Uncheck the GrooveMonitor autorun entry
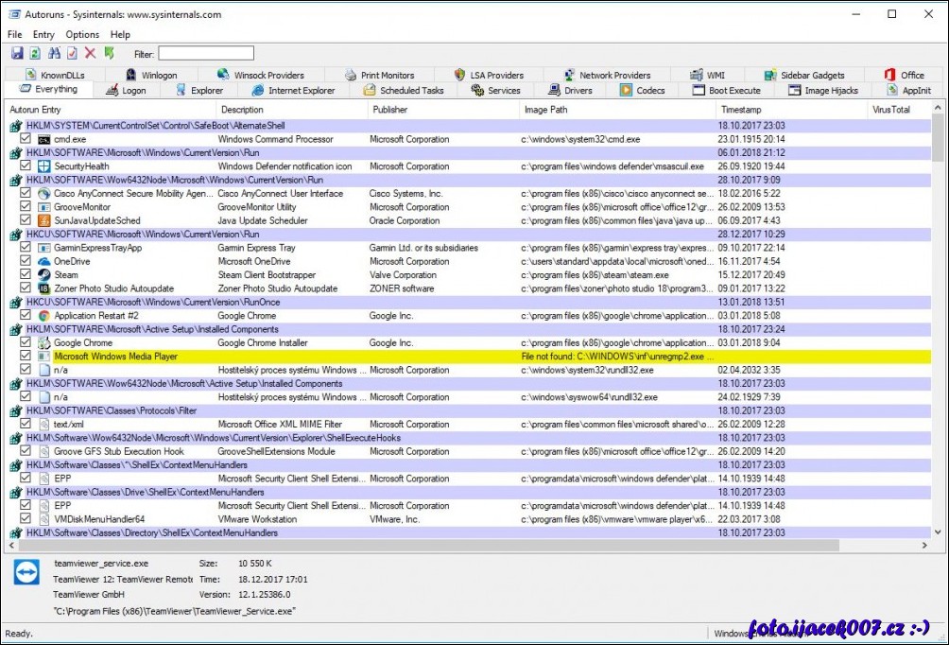949x645 pixels. click(26, 207)
